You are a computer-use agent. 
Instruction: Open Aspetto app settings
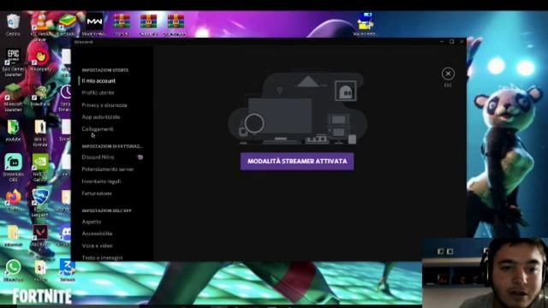pyautogui.click(x=92, y=222)
